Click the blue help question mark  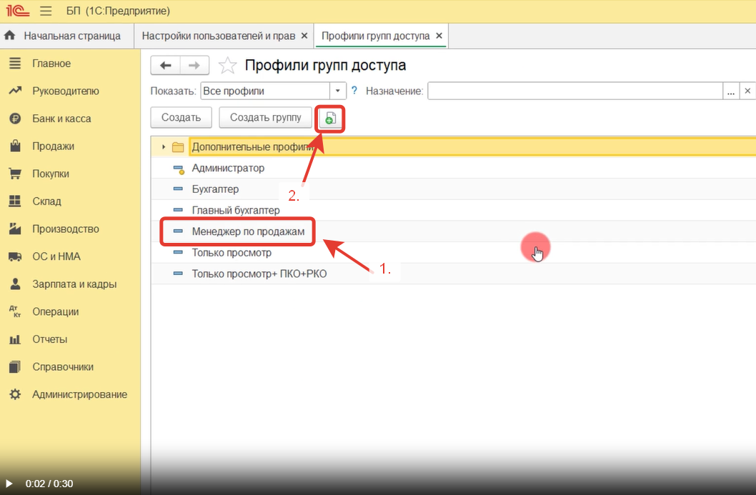tap(354, 91)
